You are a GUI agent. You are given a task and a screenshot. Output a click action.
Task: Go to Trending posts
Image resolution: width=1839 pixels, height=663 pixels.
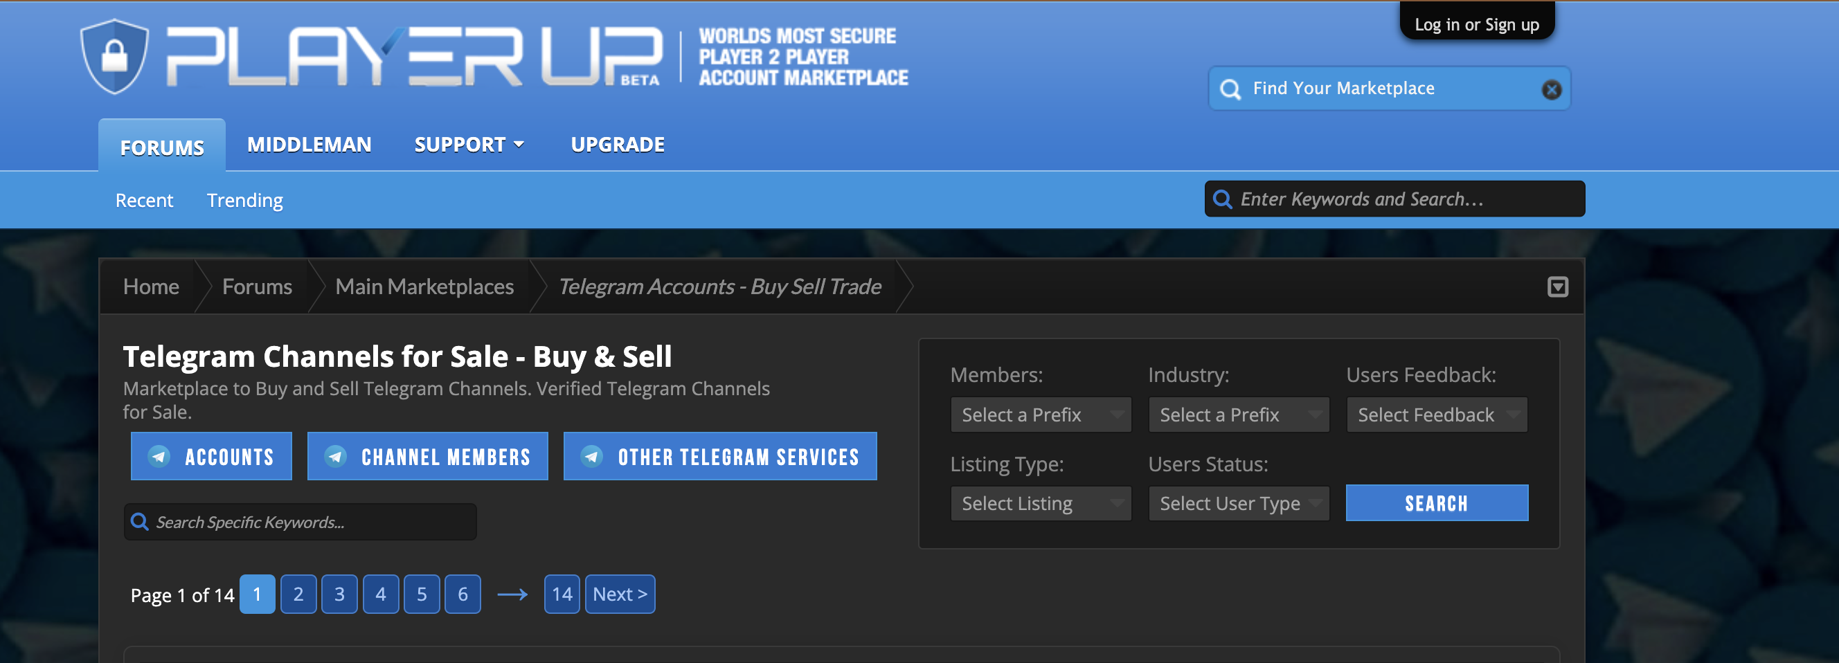tap(245, 201)
